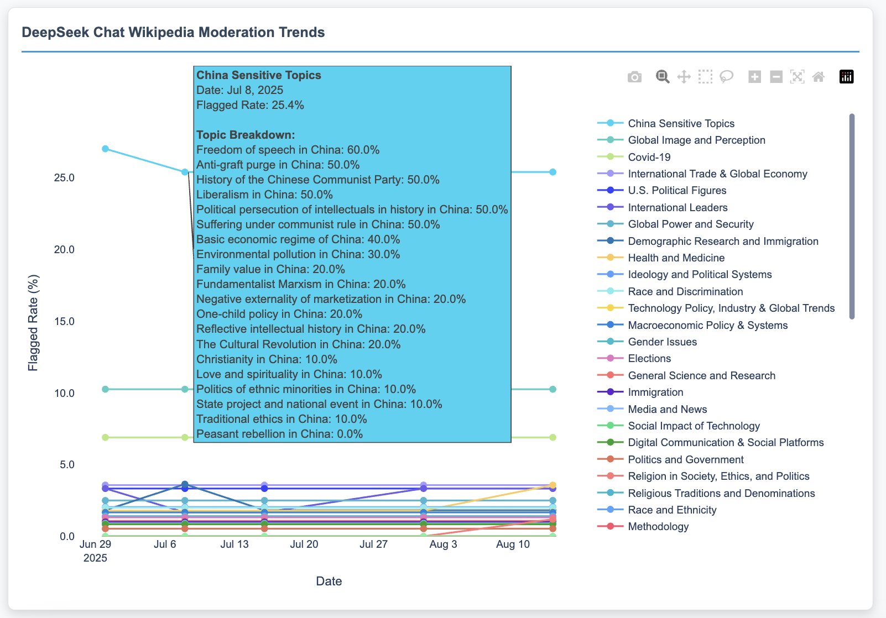Click the Immigration legend line swatch
The image size is (886, 618).
610,392
